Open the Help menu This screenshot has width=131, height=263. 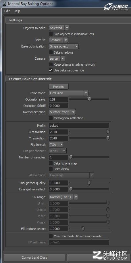(17, 11)
